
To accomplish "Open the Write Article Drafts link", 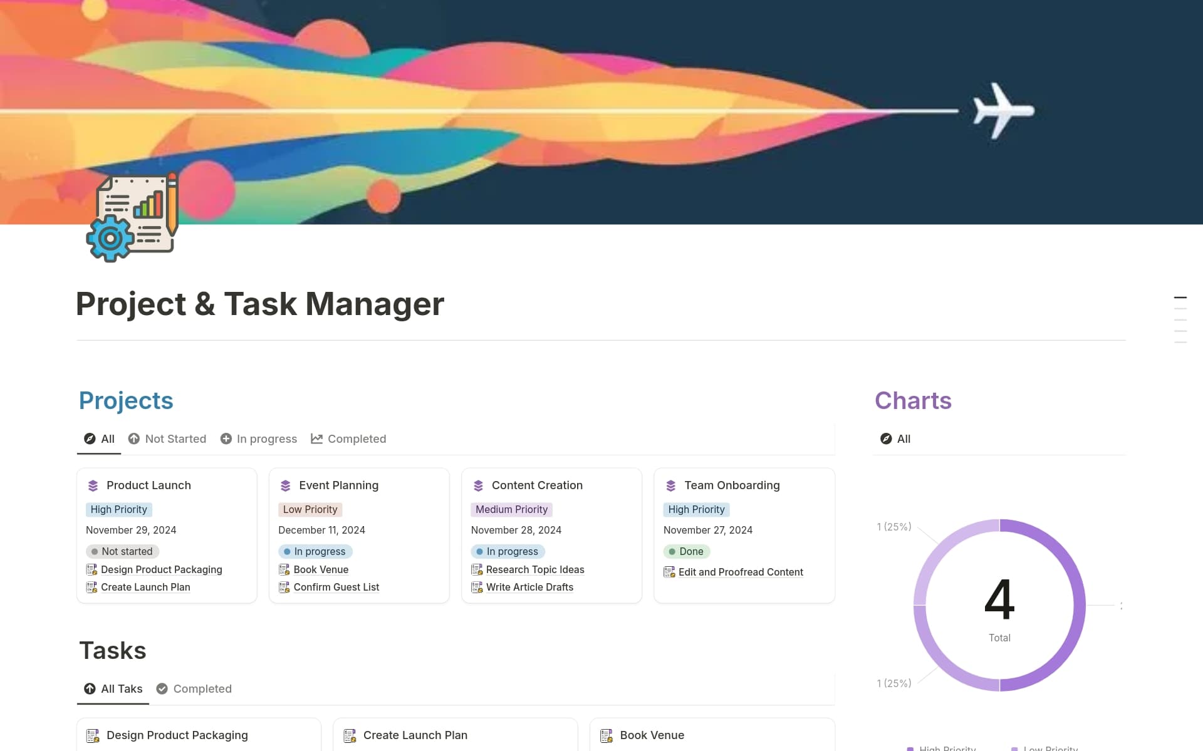I will pyautogui.click(x=529, y=587).
